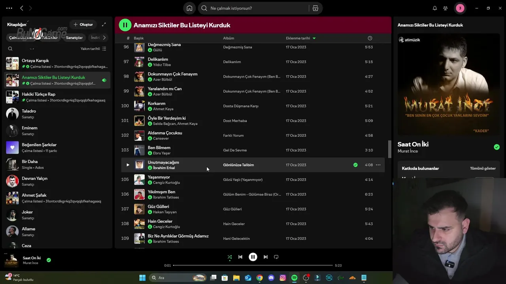This screenshot has width=506, height=284.
Task: Open the Ahmet Şafak playlist
Action: tap(57, 198)
